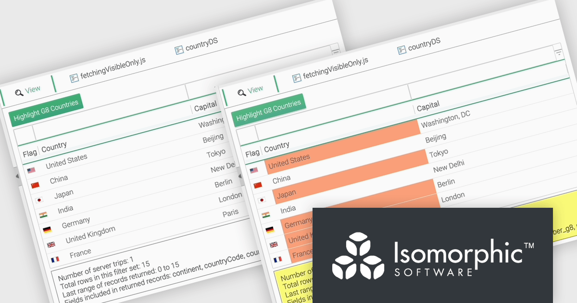Click Washington, DC cell, right grid
Viewport: 577px width, 303px height.
coord(445,120)
